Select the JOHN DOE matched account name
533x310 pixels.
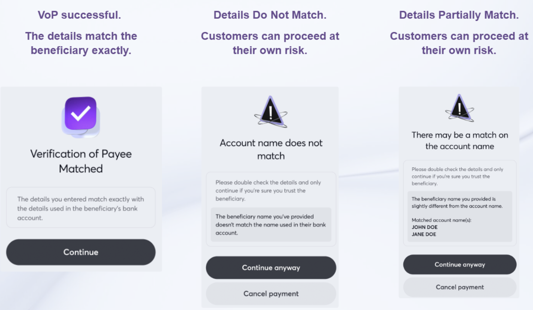[x=424, y=227]
